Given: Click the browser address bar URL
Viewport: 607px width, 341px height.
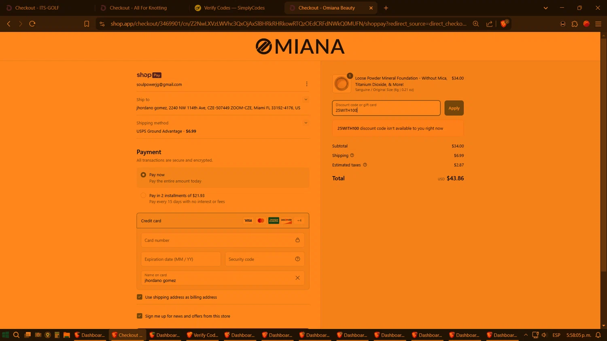Looking at the screenshot, I should 288,24.
